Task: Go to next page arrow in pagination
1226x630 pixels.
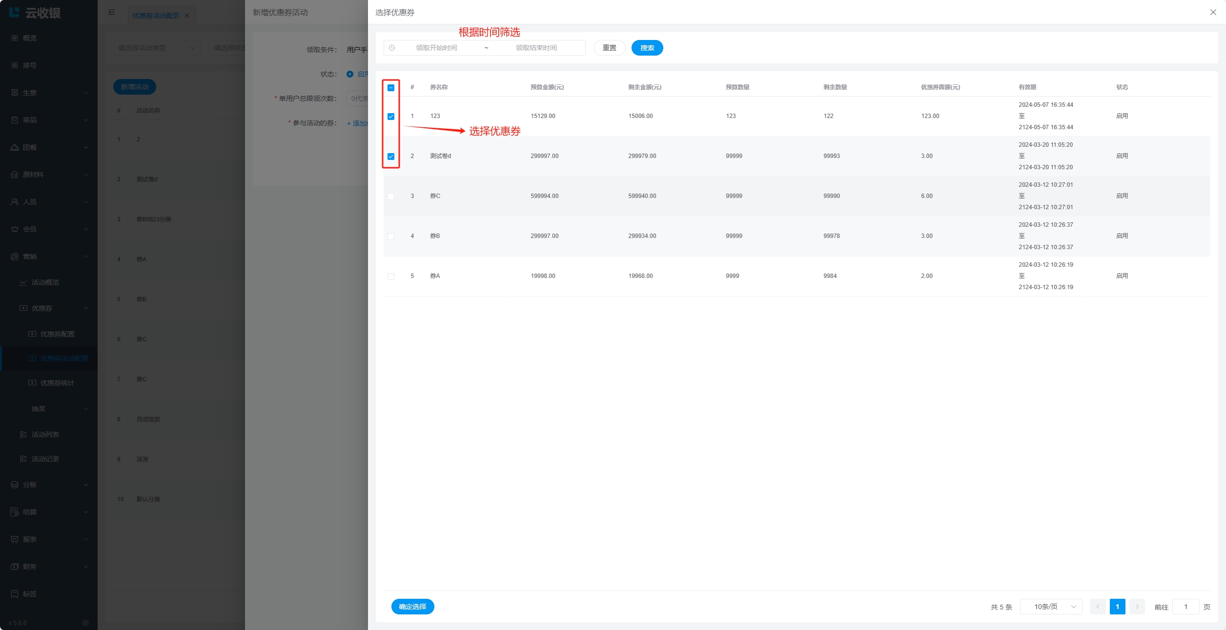Action: (x=1137, y=607)
